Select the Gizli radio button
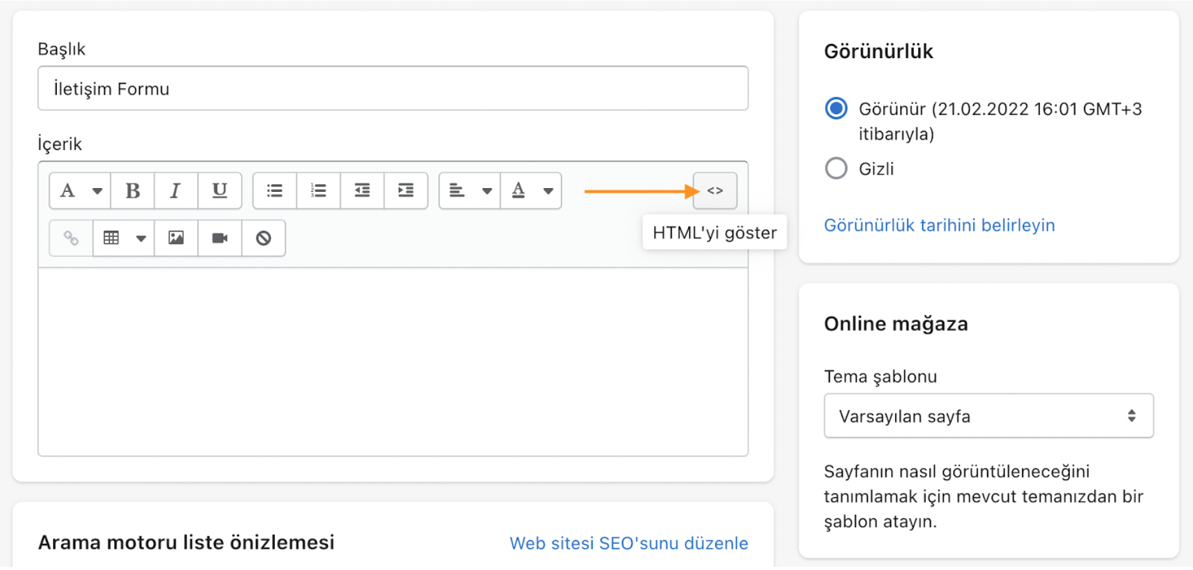Screen dimensions: 1193x570 [x=836, y=168]
